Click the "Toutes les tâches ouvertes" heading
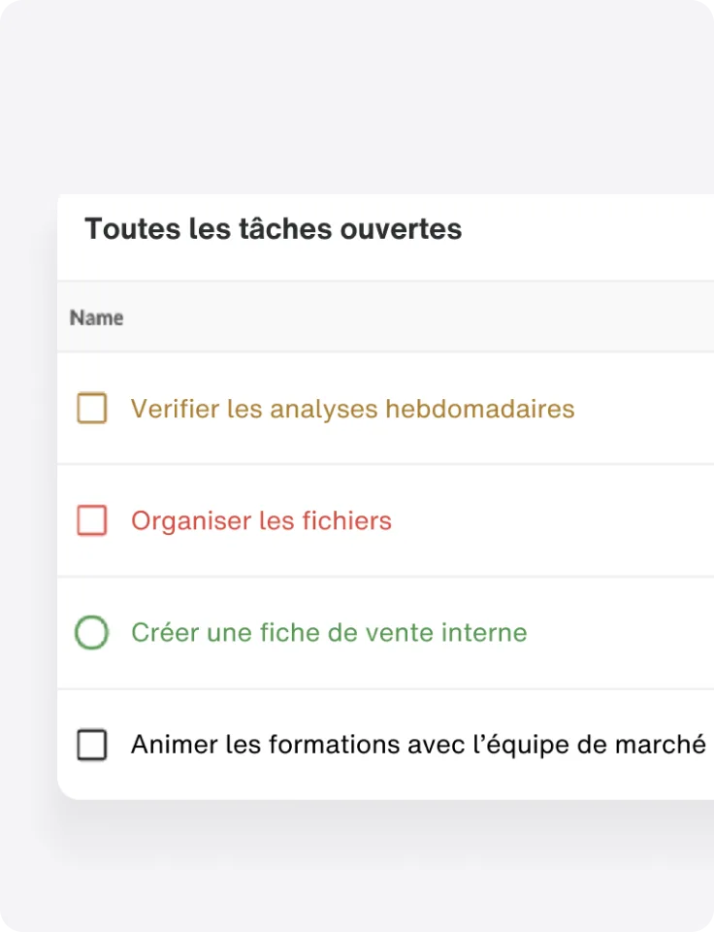This screenshot has width=714, height=932. 273,229
